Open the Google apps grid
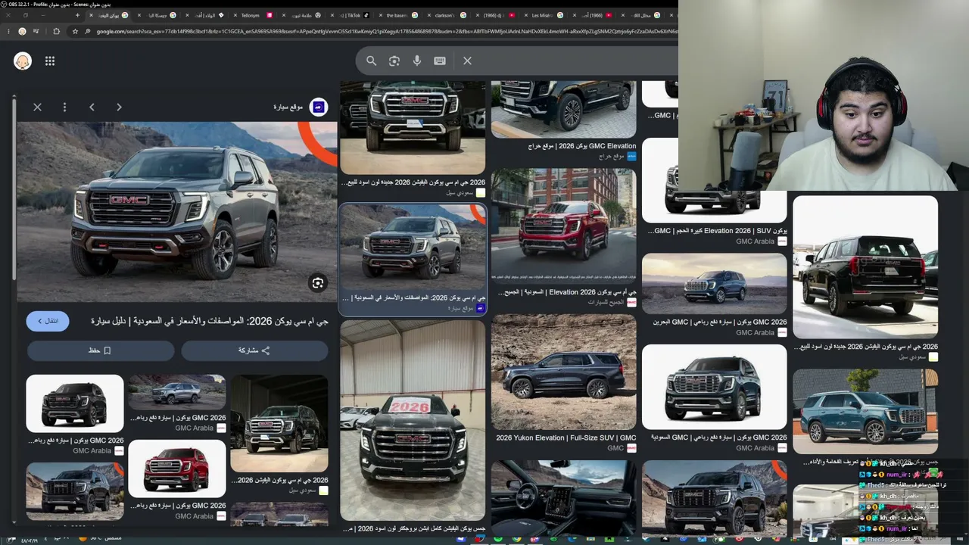This screenshot has height=545, width=969. pos(50,61)
